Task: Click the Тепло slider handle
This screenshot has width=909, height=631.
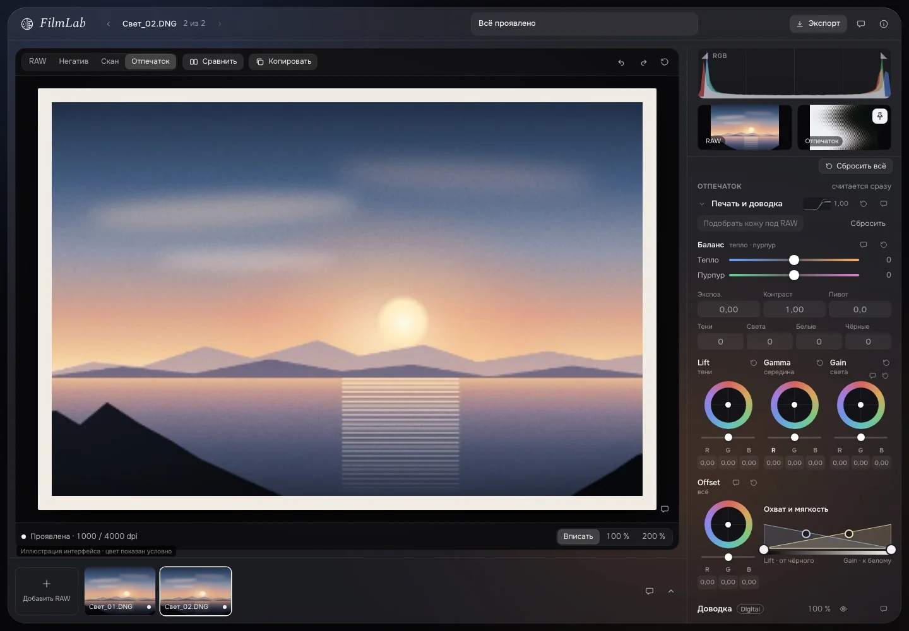Action: point(794,260)
